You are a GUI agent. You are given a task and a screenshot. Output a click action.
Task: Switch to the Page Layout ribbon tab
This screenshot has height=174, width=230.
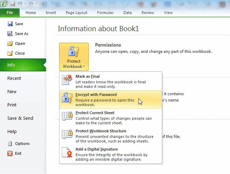tap(77, 13)
